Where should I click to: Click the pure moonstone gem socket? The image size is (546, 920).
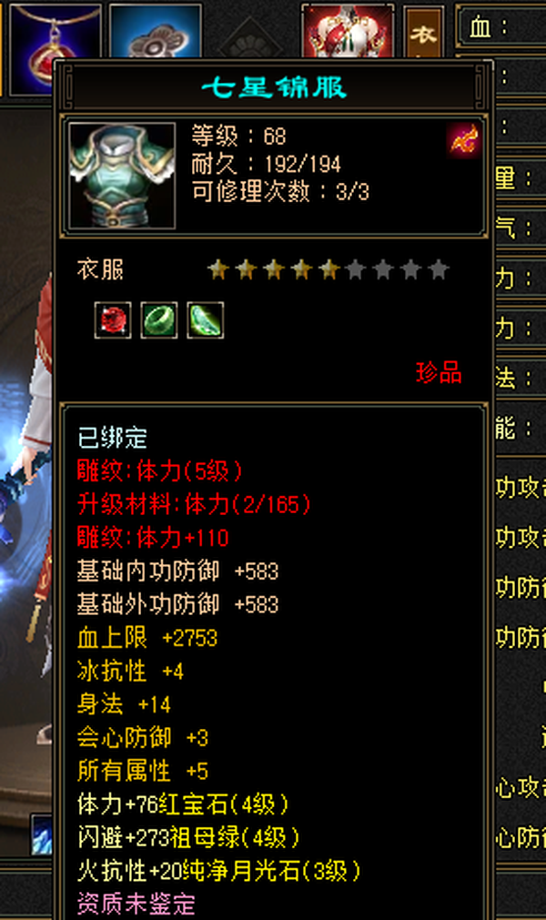coord(206,320)
